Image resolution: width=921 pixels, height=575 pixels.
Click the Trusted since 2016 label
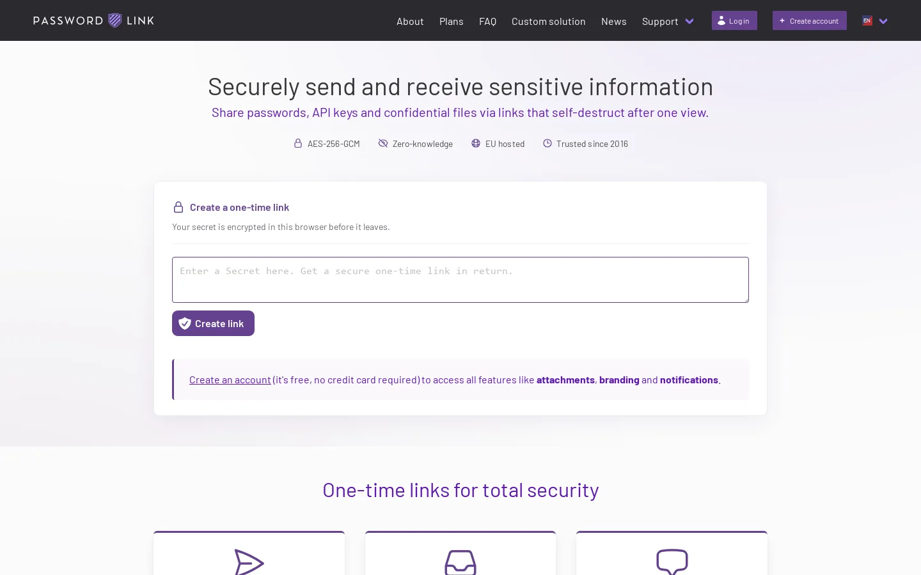tap(592, 144)
